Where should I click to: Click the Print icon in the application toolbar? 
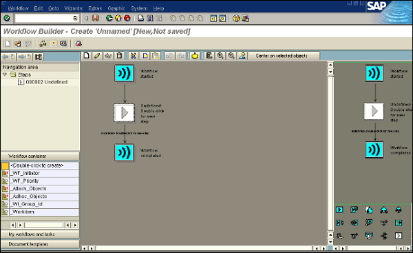pyautogui.click(x=78, y=43)
